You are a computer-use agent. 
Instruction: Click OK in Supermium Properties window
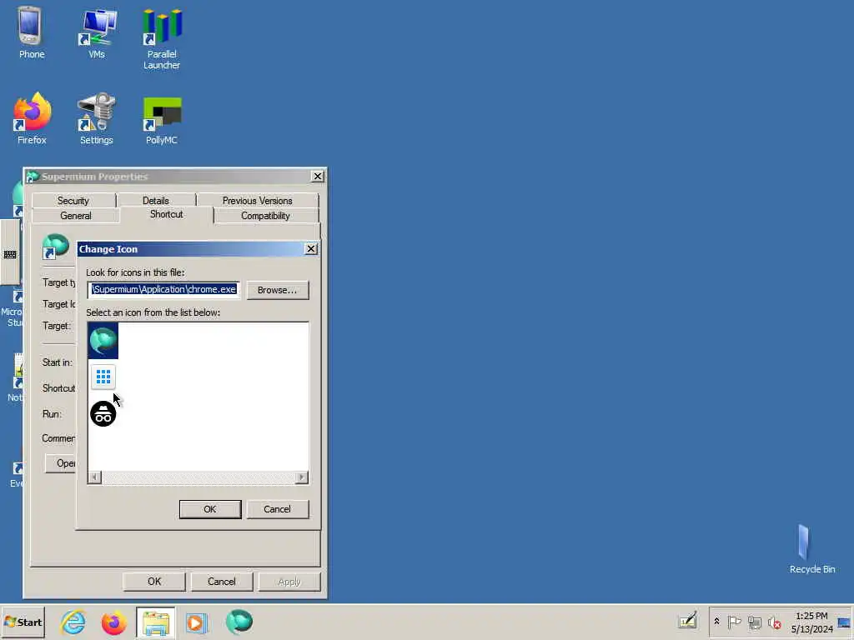[x=154, y=581]
